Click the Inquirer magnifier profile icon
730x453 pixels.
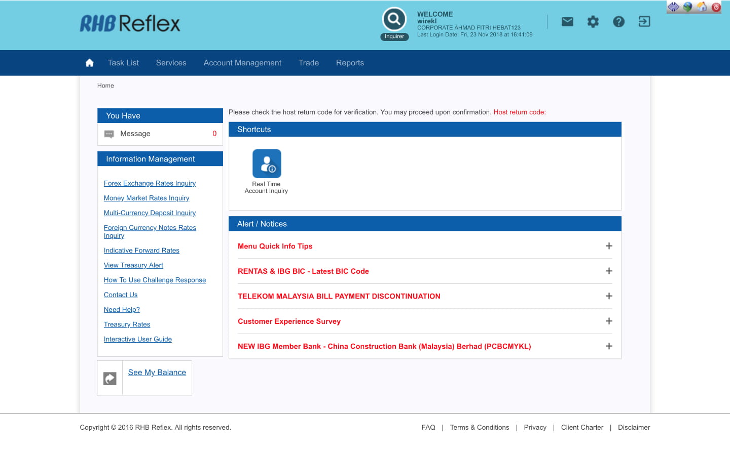click(394, 20)
